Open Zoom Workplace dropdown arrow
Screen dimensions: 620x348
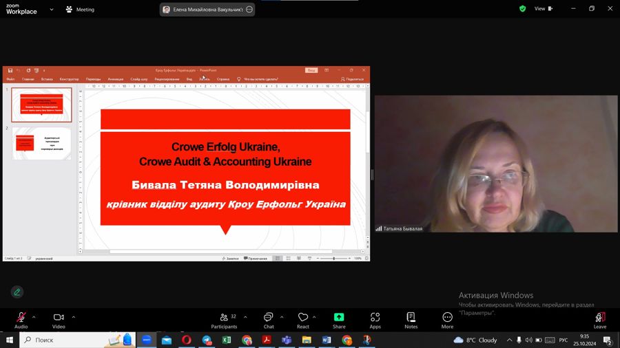pyautogui.click(x=52, y=10)
